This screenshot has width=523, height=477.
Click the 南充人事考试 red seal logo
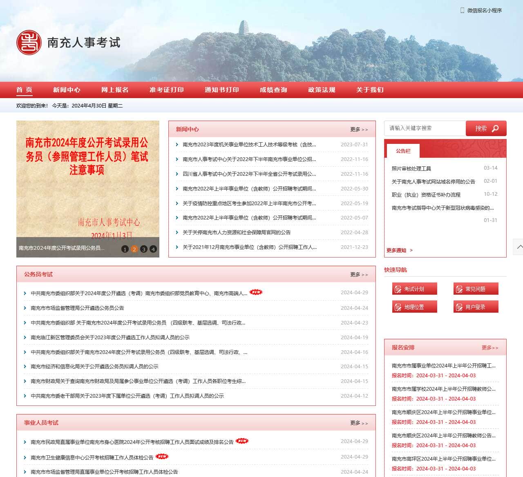[x=29, y=43]
